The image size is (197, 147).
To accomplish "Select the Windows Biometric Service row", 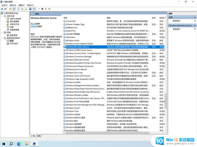I will tap(114, 47).
